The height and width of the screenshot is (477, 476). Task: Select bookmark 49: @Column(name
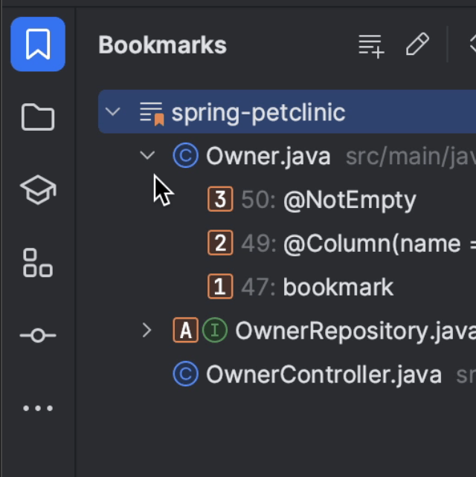(358, 244)
